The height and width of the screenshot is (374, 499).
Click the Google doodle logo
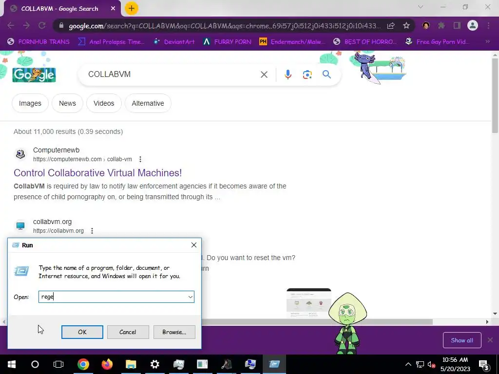click(x=34, y=75)
